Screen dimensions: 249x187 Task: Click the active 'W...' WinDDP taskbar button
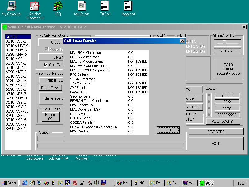(x=206, y=183)
